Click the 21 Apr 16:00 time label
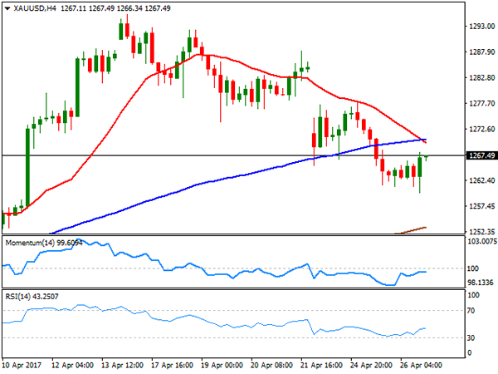Viewport: 498px width, 374px height. [321, 365]
